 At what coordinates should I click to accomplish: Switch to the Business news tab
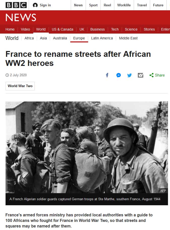[x=97, y=29]
